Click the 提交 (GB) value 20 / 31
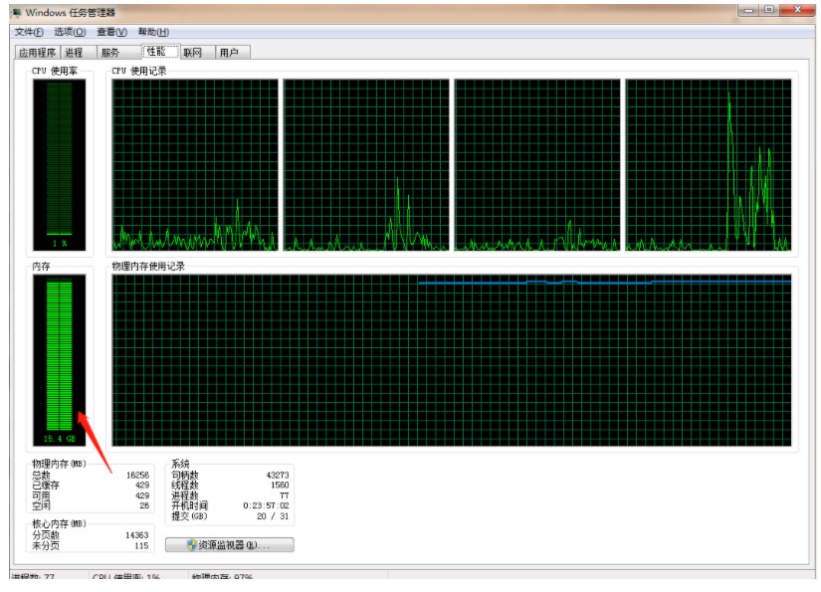The width and height of the screenshot is (821, 592). pyautogui.click(x=273, y=516)
